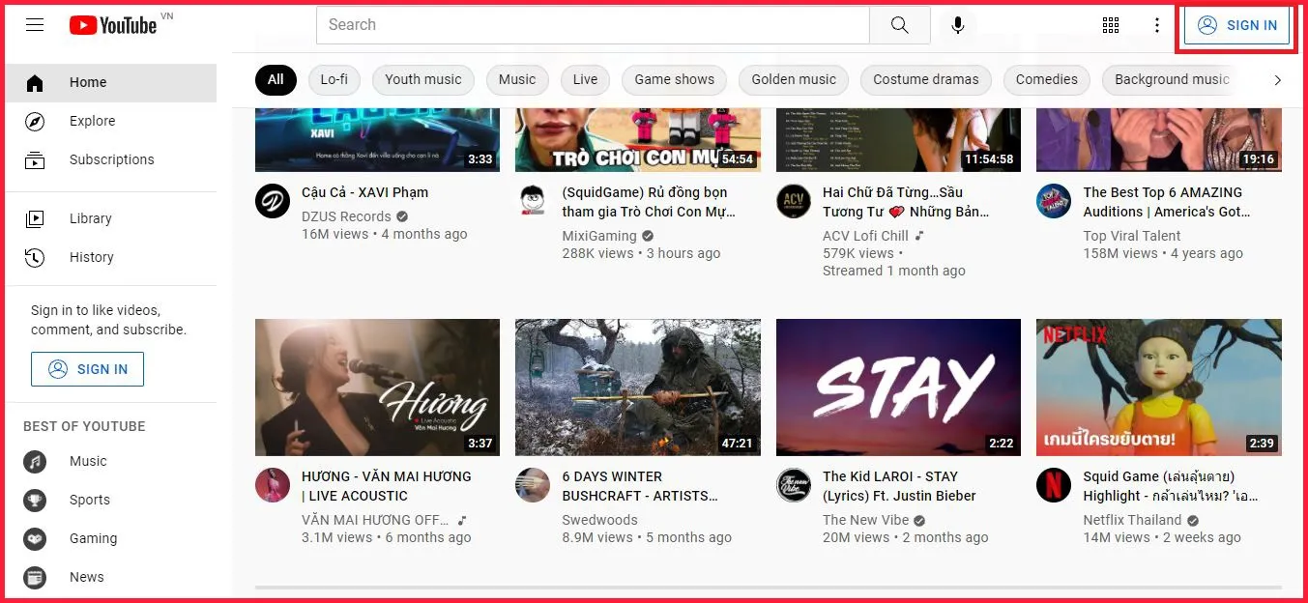Switch to the All category tab
Image resolution: width=1308 pixels, height=603 pixels.
pos(276,79)
